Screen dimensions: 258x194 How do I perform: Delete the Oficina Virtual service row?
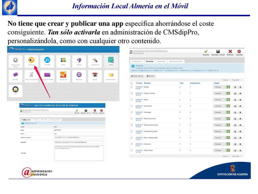[240, 151]
